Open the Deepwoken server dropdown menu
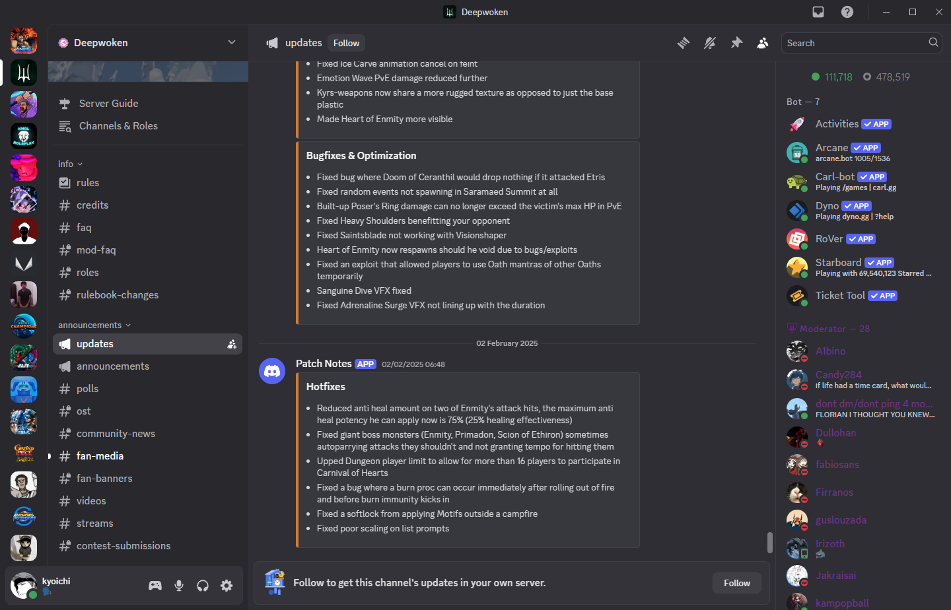This screenshot has width=951, height=610. point(232,42)
